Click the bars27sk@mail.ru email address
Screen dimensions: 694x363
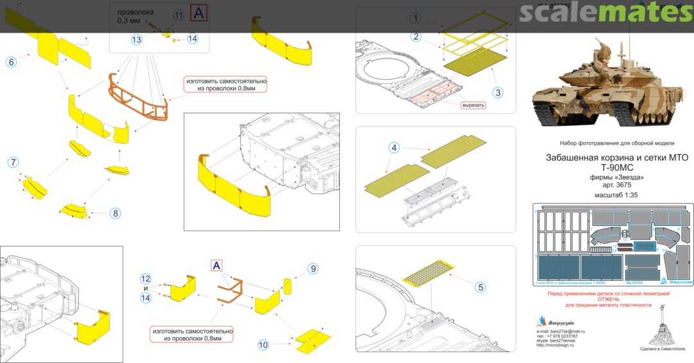569,330
